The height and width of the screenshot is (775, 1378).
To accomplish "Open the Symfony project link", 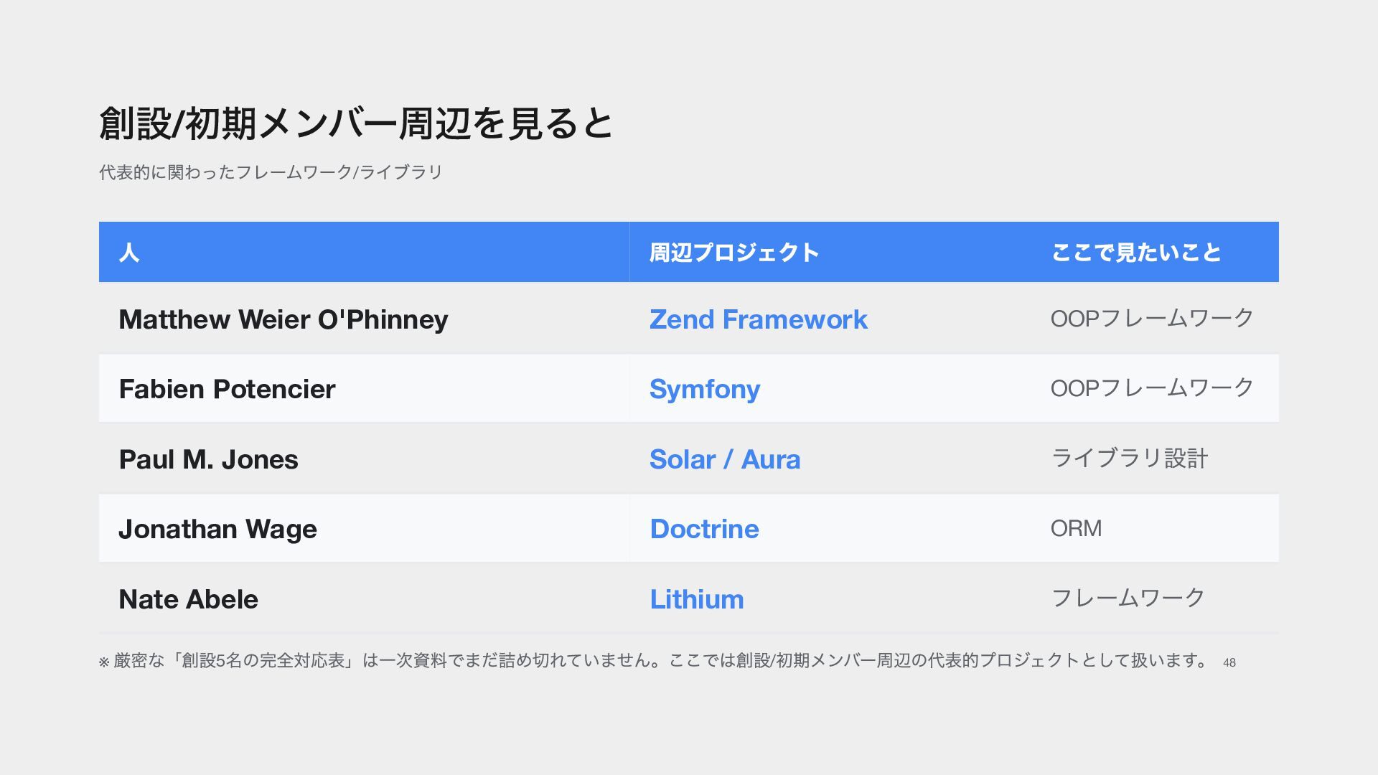I will (704, 389).
